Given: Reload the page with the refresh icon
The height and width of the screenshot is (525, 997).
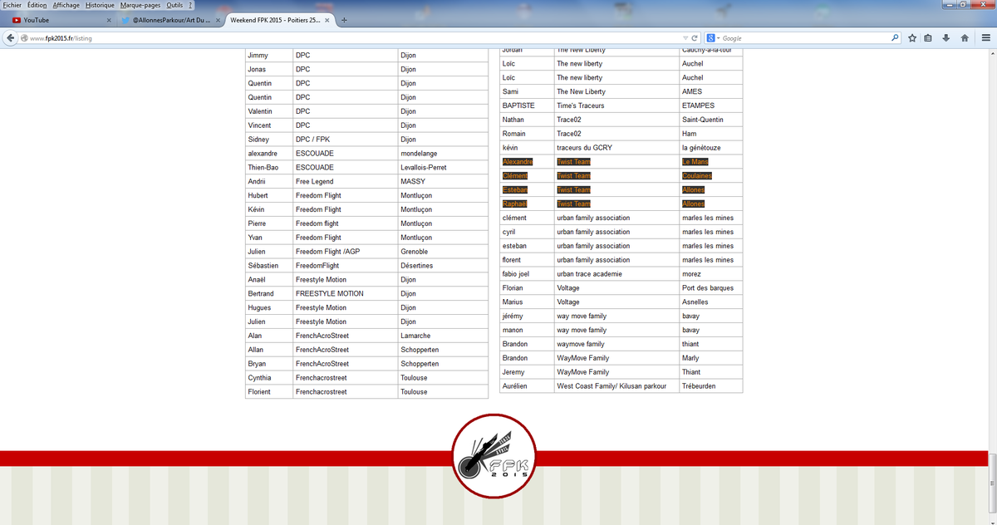Looking at the screenshot, I should pyautogui.click(x=695, y=38).
